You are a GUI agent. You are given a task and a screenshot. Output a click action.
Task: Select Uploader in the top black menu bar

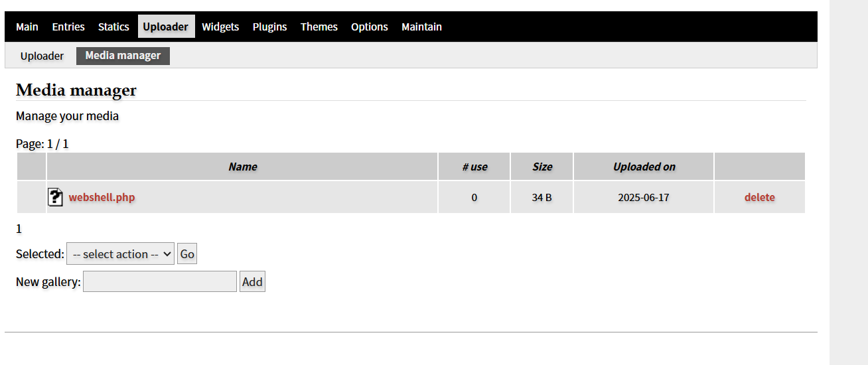166,27
